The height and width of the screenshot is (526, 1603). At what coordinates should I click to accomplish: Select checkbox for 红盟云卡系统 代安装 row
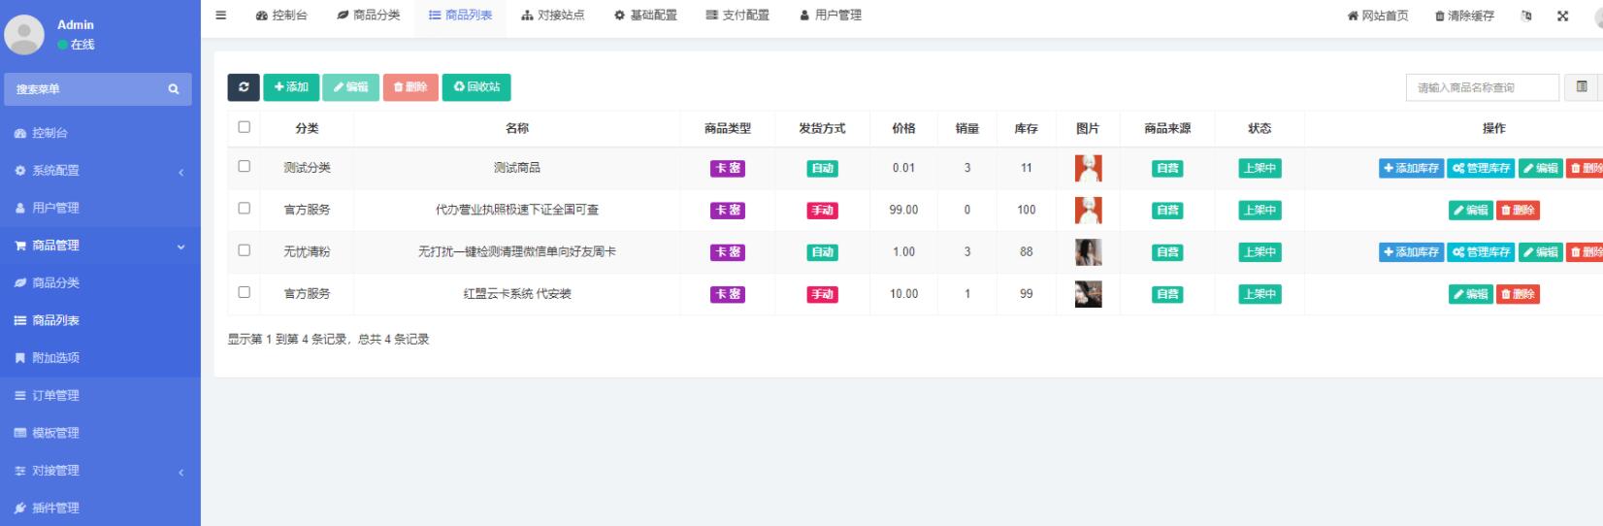coord(244,292)
